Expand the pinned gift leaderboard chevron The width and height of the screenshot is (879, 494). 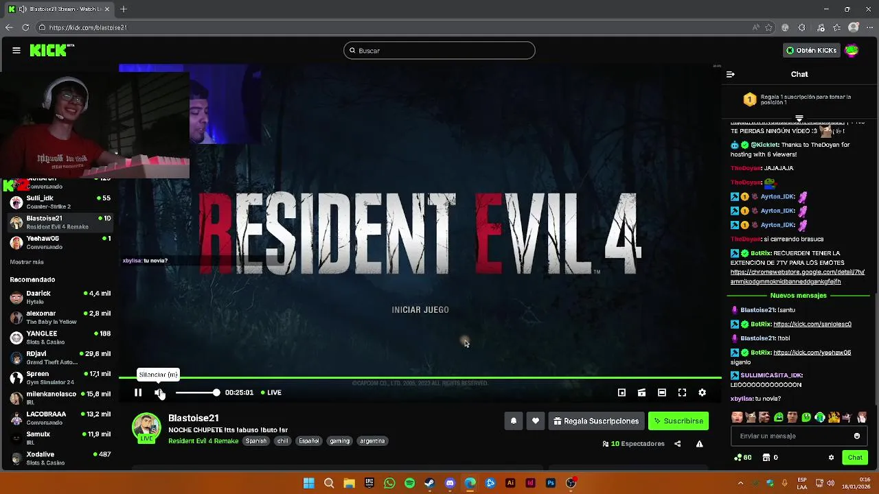799,118
